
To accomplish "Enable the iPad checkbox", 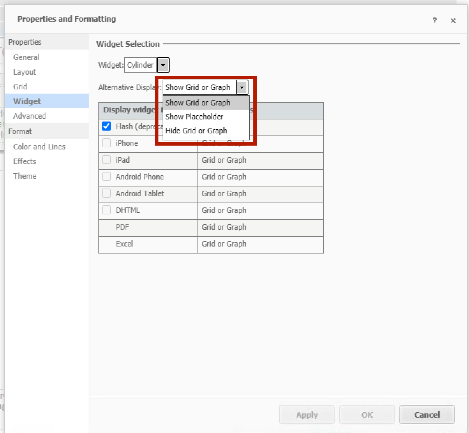I will [x=106, y=160].
